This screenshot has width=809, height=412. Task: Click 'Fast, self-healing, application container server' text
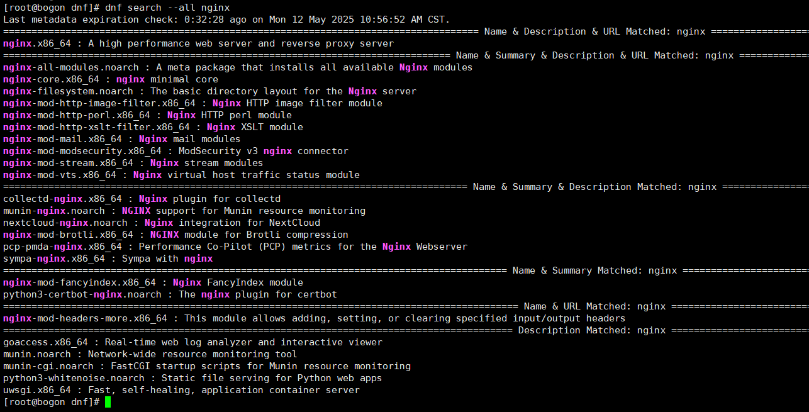click(x=224, y=390)
